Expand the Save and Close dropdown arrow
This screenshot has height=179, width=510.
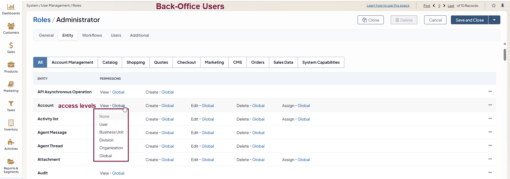494,20
